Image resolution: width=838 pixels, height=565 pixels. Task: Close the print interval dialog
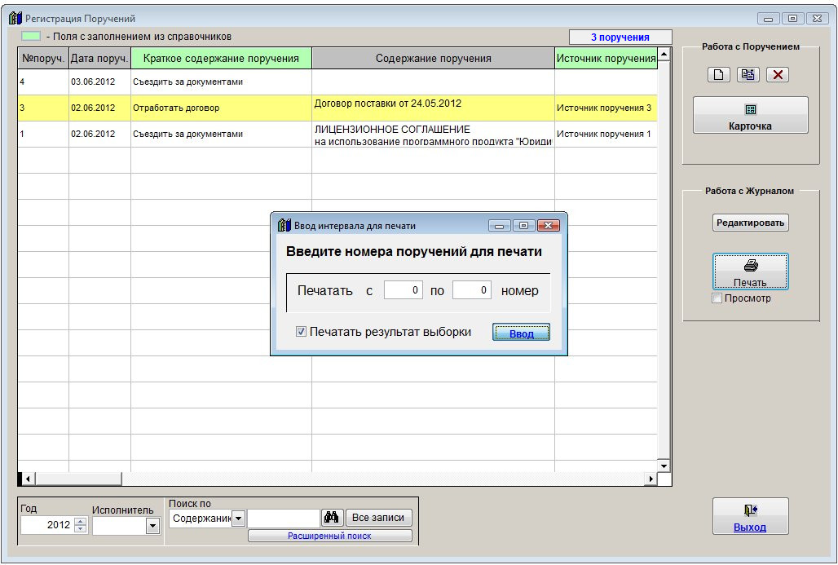click(x=549, y=226)
